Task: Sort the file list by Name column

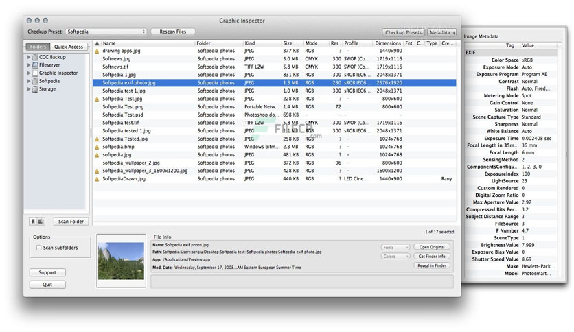Action: pos(148,43)
